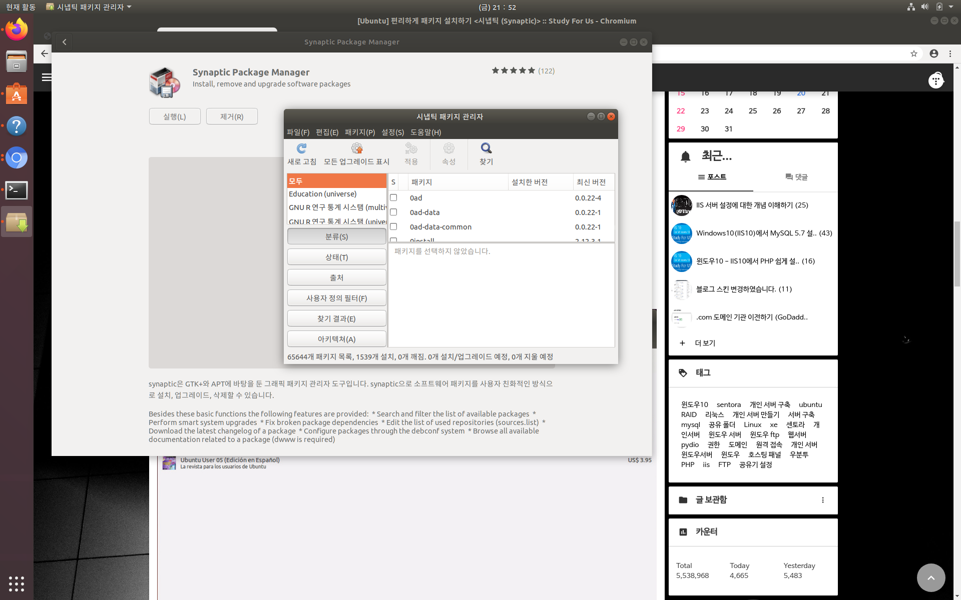Click the ubuntu tag link
Image resolution: width=961 pixels, height=600 pixels.
(810, 404)
